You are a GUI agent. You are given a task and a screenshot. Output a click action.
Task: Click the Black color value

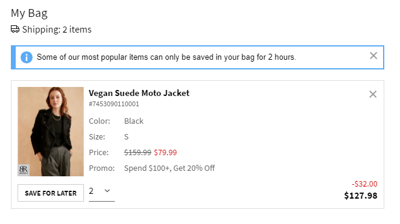click(x=134, y=121)
